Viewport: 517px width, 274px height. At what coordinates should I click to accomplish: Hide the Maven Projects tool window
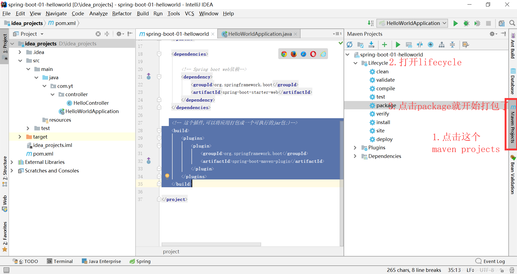(x=503, y=34)
